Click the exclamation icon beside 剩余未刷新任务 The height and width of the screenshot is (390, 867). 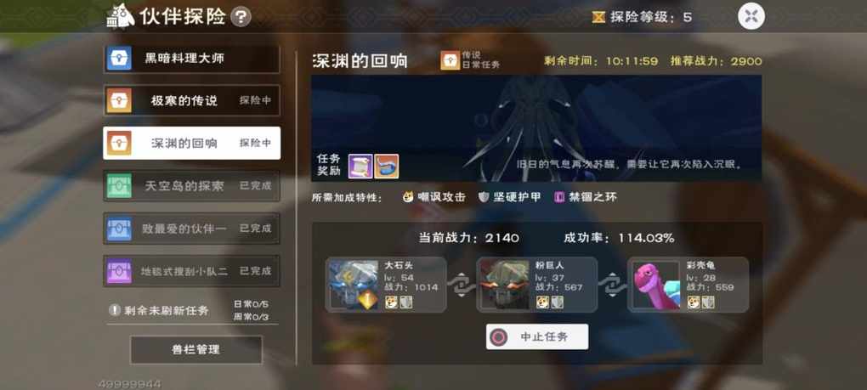[115, 310]
